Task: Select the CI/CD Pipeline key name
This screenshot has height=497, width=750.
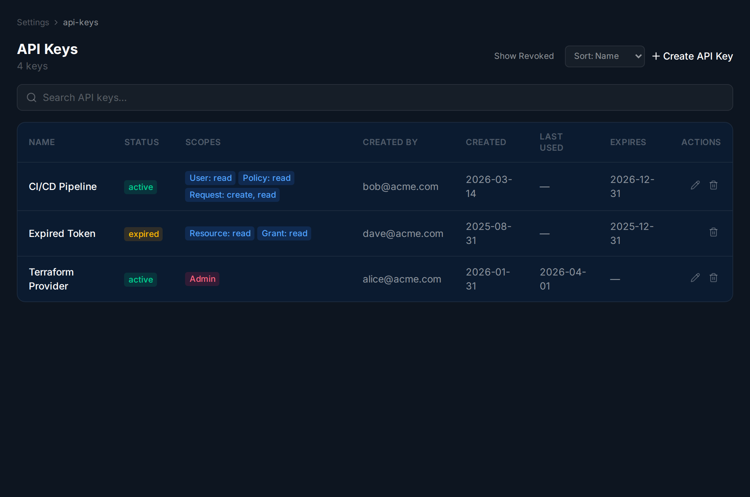Action: coord(63,186)
